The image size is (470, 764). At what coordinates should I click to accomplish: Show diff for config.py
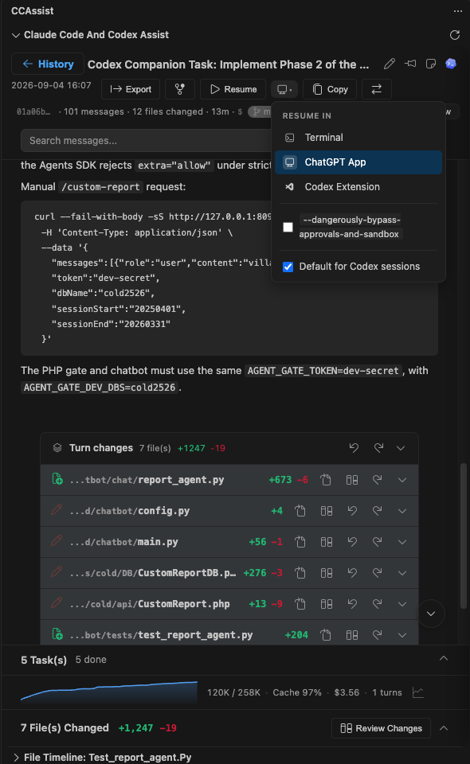pos(327,511)
